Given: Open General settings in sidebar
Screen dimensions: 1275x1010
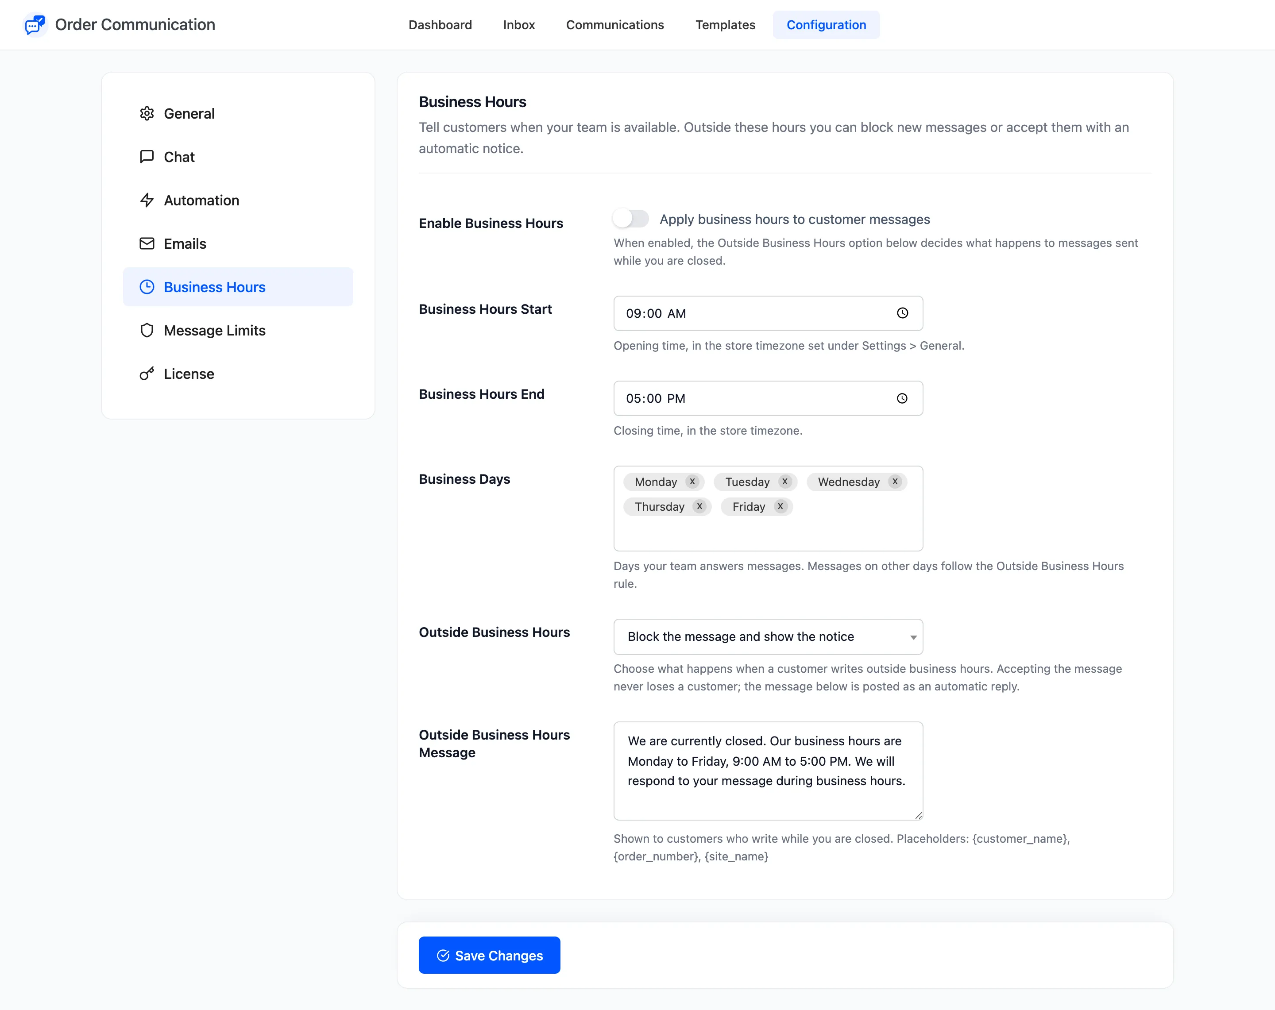Looking at the screenshot, I should click(x=238, y=114).
